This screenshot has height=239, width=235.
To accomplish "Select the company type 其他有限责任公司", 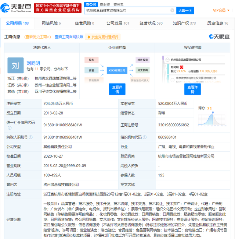I will tap(58, 147).
